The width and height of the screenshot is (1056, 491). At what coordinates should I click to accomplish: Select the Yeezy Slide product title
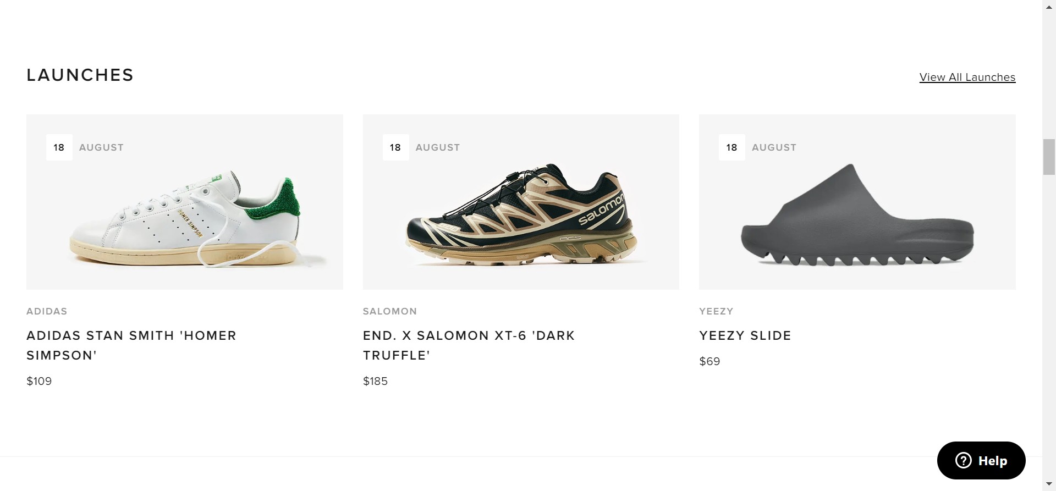coord(745,335)
